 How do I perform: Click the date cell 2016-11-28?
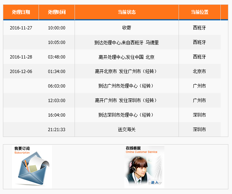(x=21, y=57)
